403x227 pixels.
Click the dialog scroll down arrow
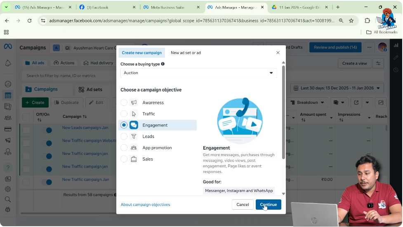283,194
